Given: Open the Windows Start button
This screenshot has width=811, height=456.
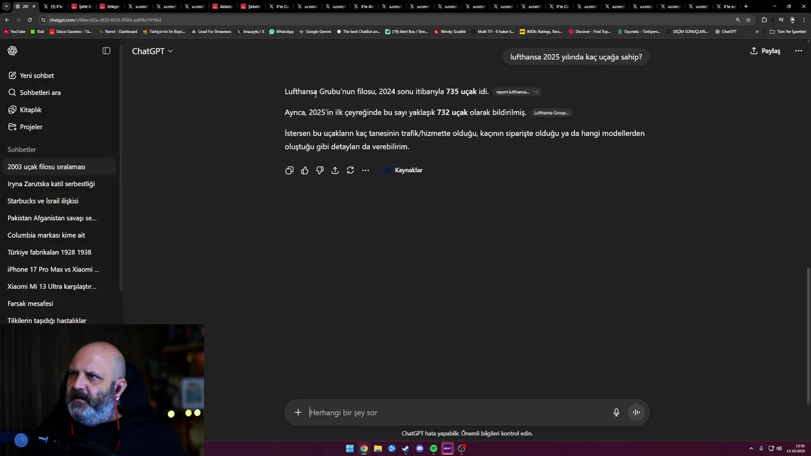Looking at the screenshot, I should [350, 448].
